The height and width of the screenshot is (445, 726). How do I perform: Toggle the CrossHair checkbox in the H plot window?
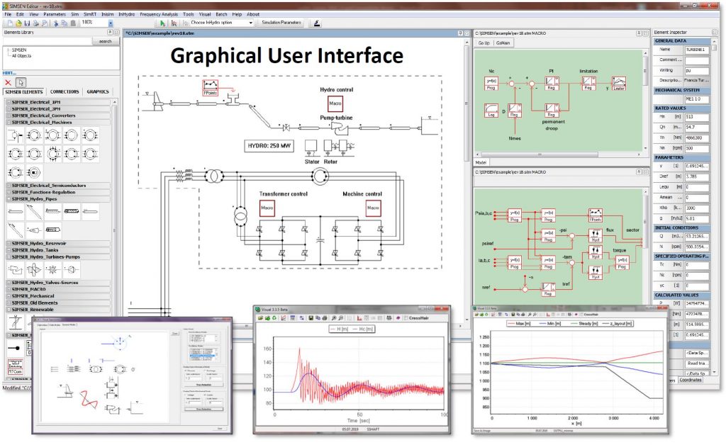(x=406, y=318)
